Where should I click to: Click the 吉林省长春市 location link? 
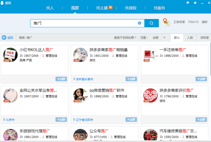coord(84,79)
